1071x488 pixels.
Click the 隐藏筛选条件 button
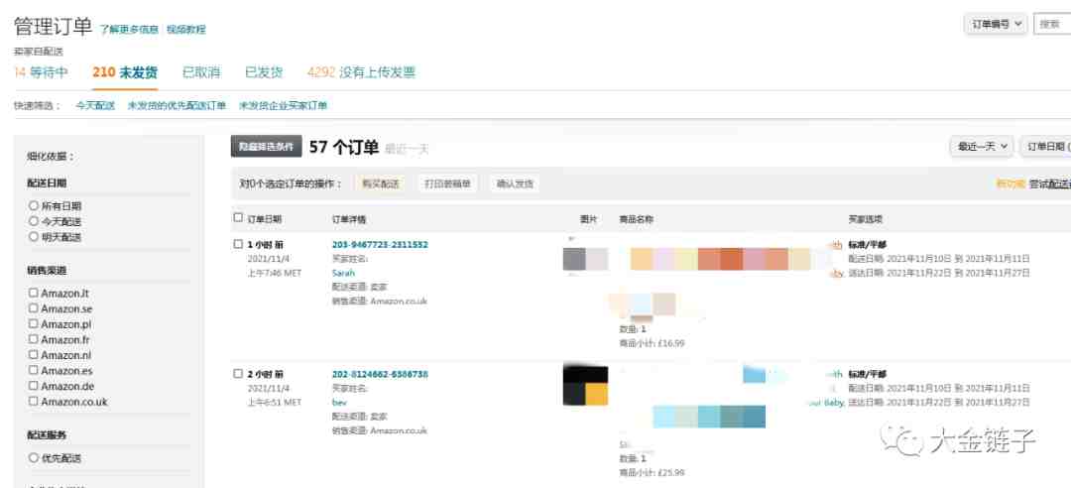pos(266,147)
